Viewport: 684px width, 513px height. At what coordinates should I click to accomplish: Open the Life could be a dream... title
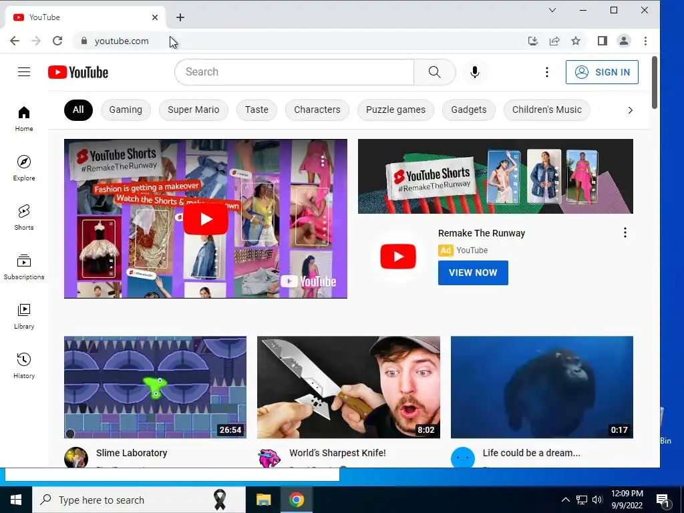(531, 453)
